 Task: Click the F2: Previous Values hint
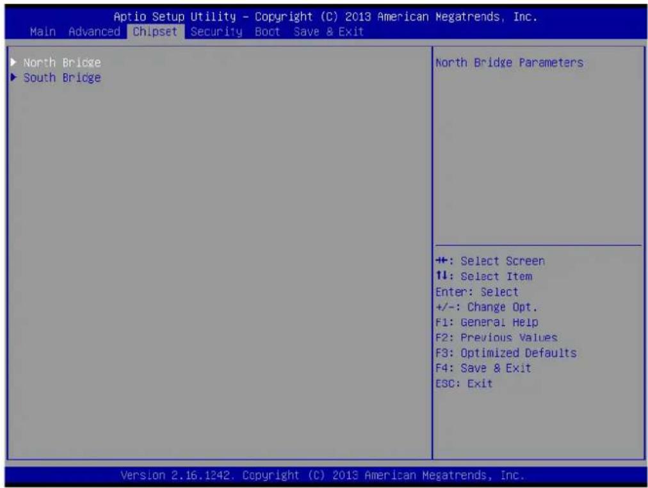tap(496, 338)
